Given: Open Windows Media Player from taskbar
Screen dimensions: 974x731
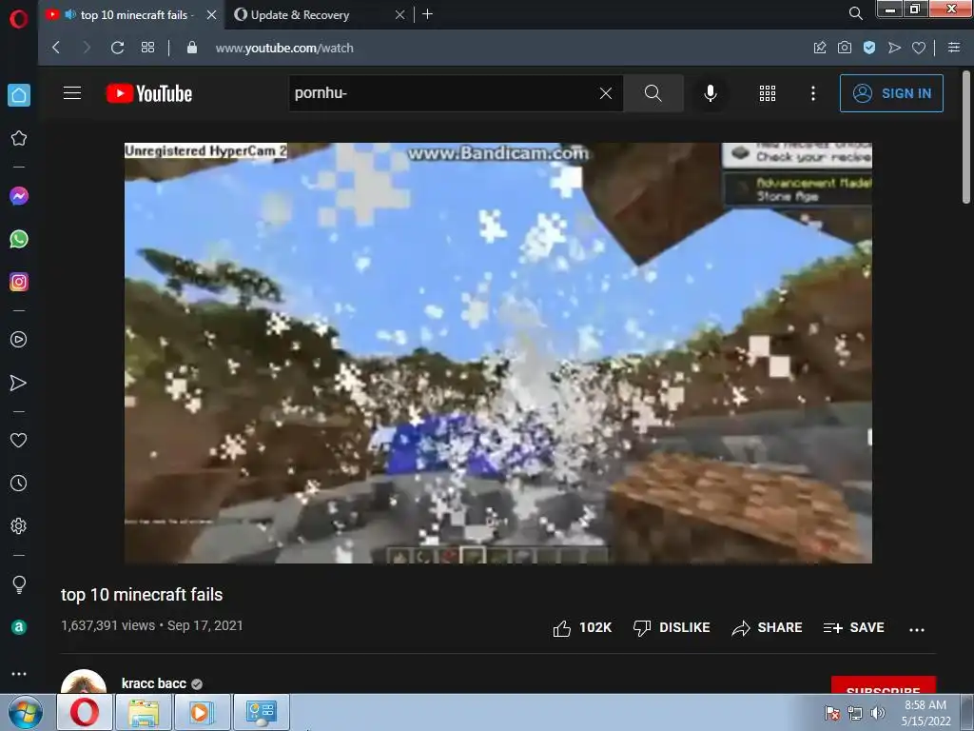Looking at the screenshot, I should point(202,712).
